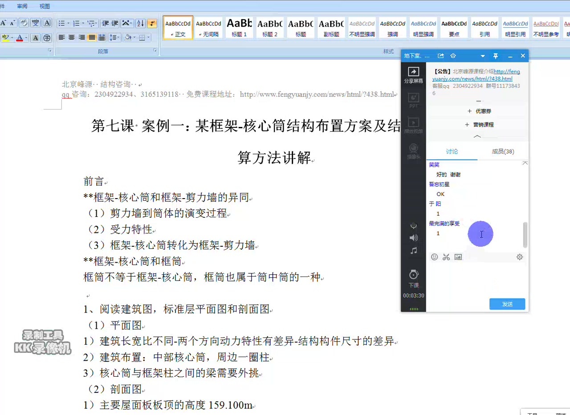Viewport: 570px width, 415px height.
Task: Apply the 标题 1 style
Action: [239, 28]
